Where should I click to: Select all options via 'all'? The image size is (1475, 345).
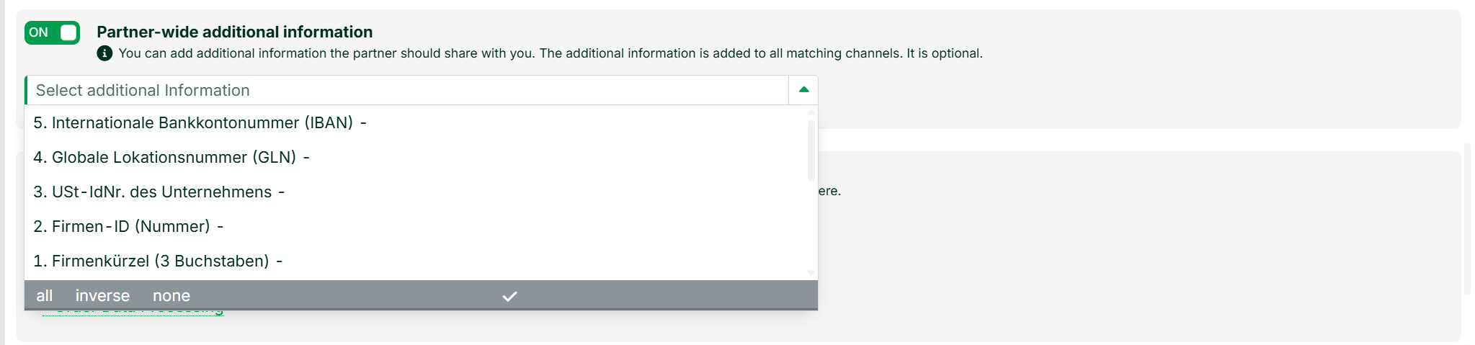tap(45, 296)
